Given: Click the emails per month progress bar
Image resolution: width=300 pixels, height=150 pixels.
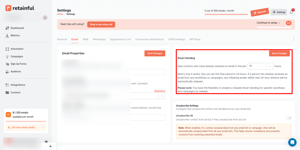Looking at the screenshot, I should point(226,14).
